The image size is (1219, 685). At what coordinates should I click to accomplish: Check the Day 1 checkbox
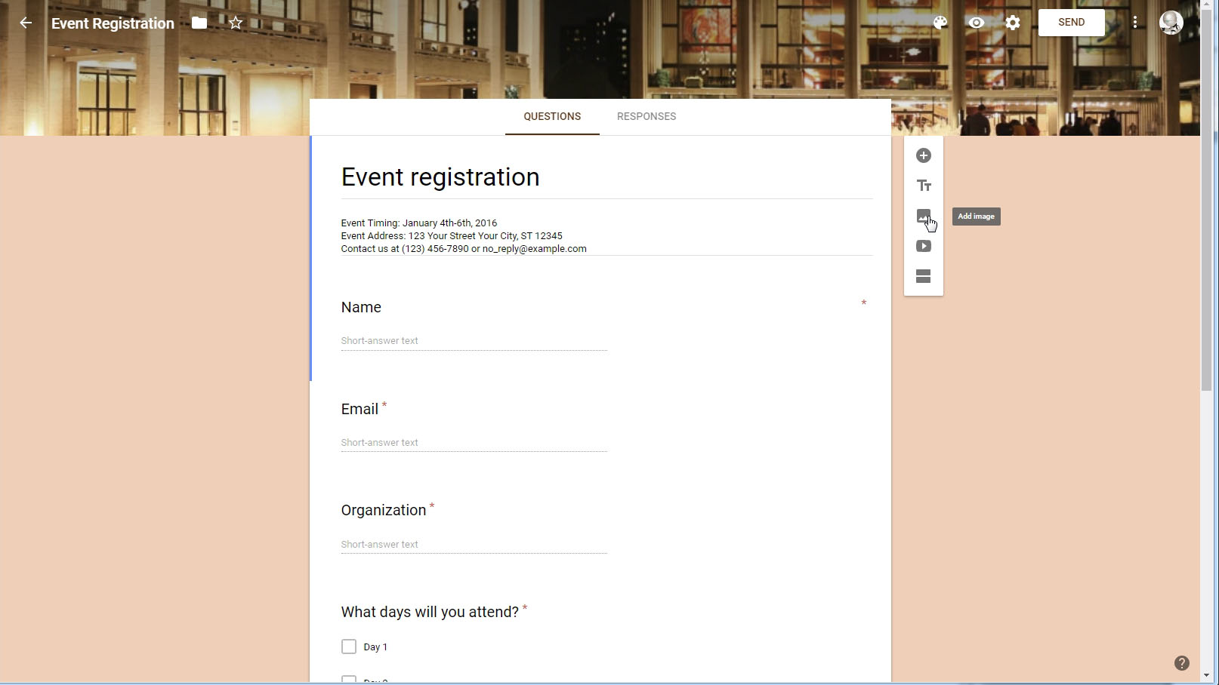[x=349, y=647]
